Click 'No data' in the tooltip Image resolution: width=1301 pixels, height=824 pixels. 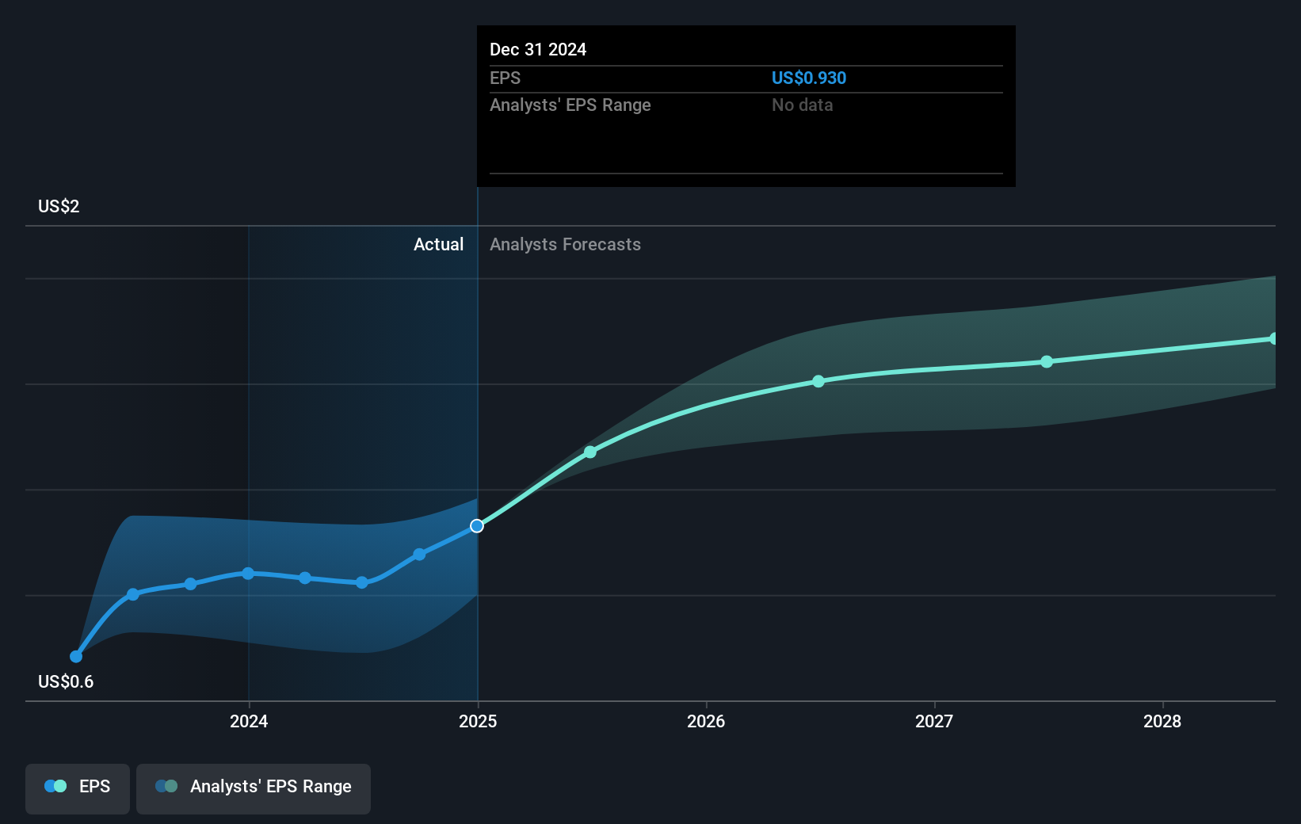(803, 105)
